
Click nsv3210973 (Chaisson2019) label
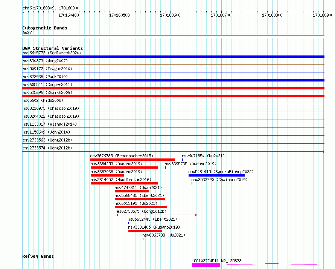click(51, 108)
